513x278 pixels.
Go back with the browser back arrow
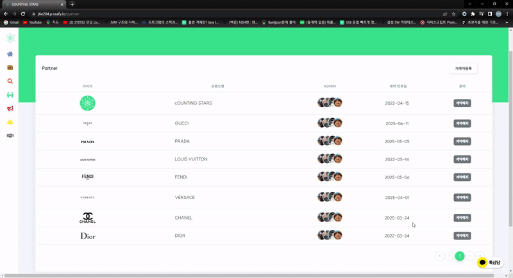tap(6, 14)
